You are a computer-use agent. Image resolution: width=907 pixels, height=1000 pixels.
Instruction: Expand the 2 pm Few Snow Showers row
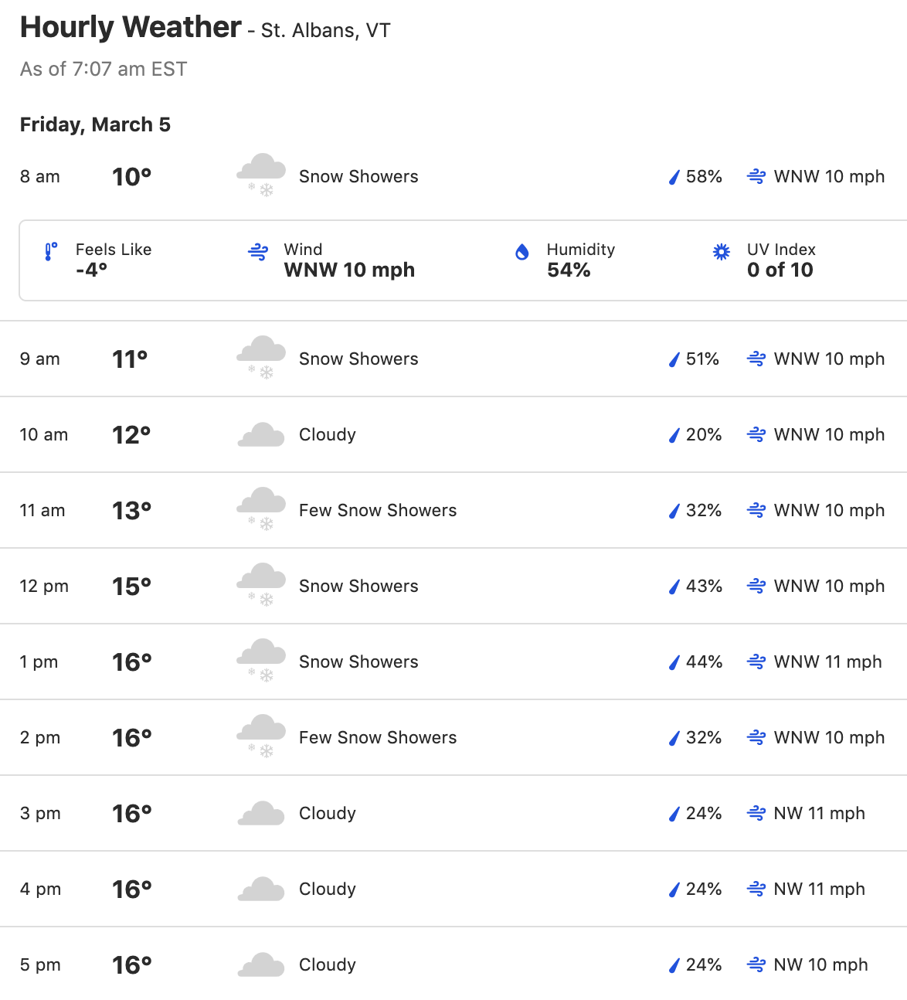[x=453, y=737]
